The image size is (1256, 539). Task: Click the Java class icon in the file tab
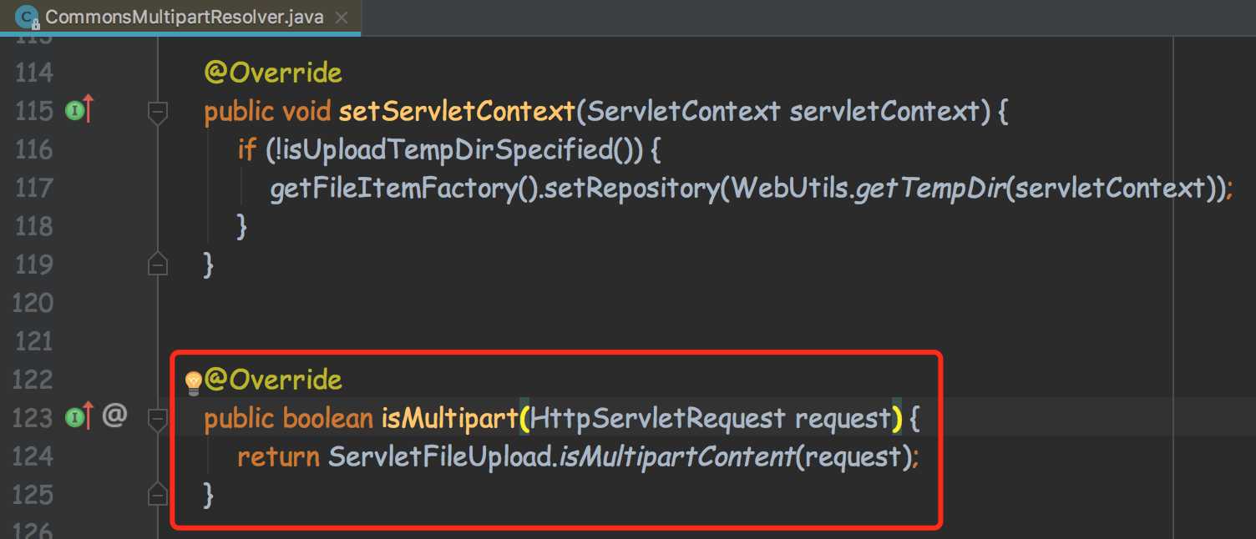[x=26, y=17]
